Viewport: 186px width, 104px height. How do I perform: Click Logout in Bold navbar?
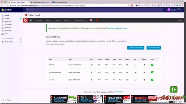[x=180, y=20]
